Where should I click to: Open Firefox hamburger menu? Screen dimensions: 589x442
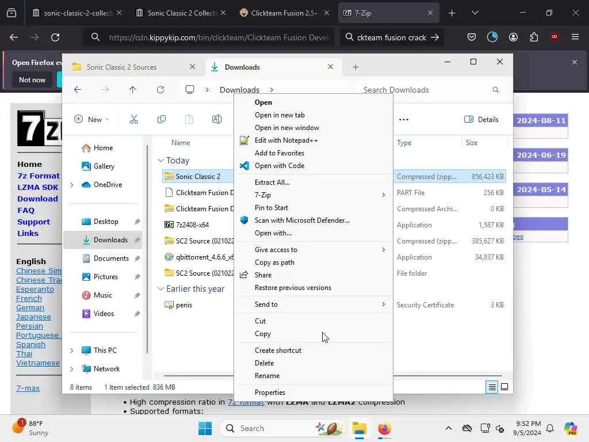pyautogui.click(x=575, y=37)
